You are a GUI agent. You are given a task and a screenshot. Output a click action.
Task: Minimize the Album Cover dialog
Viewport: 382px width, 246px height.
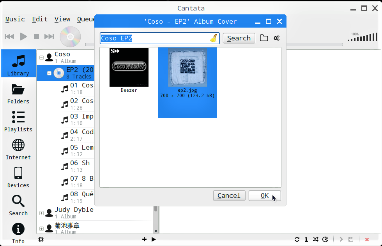pyautogui.click(x=258, y=23)
